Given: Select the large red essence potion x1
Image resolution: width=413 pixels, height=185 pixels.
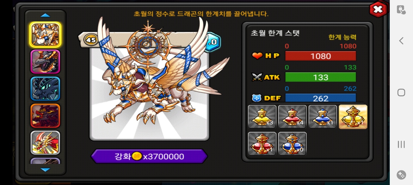Looking at the screenshot, I should [262, 144].
